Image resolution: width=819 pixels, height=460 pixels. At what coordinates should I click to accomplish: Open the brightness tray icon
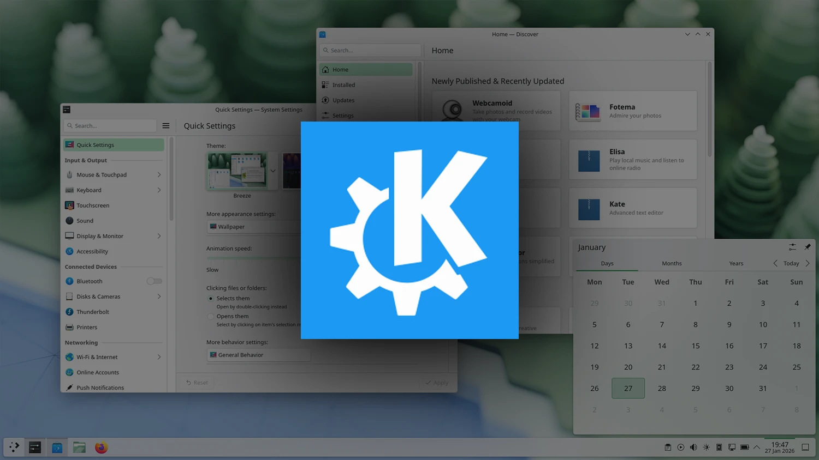click(706, 447)
